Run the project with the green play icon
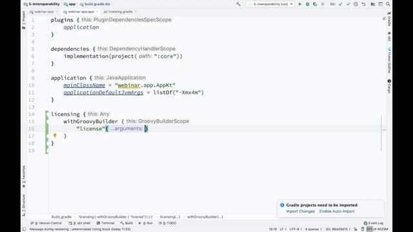This screenshot has width=413, height=232. pos(299,5)
